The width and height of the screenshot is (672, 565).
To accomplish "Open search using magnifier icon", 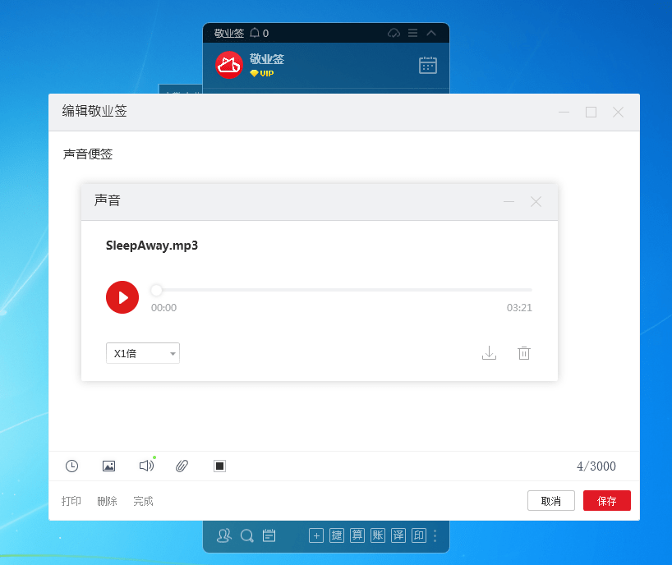I will tap(246, 536).
